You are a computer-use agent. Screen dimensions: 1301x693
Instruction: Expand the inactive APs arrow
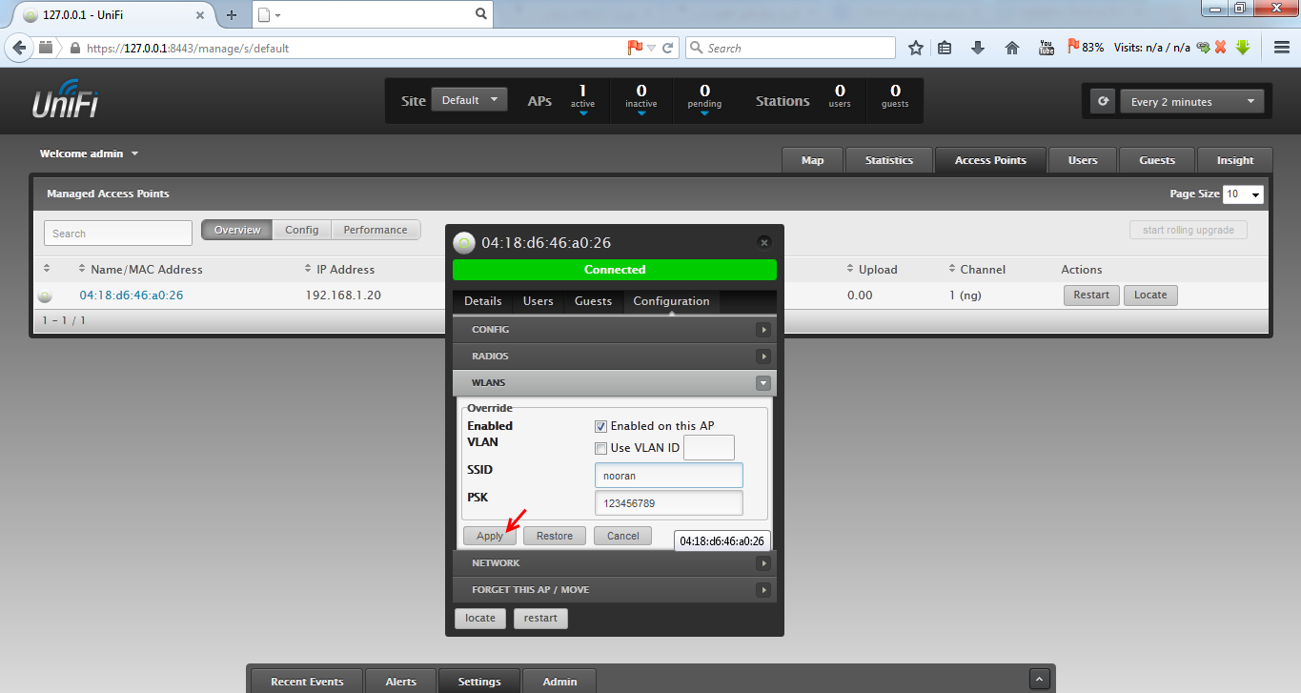pos(641,113)
